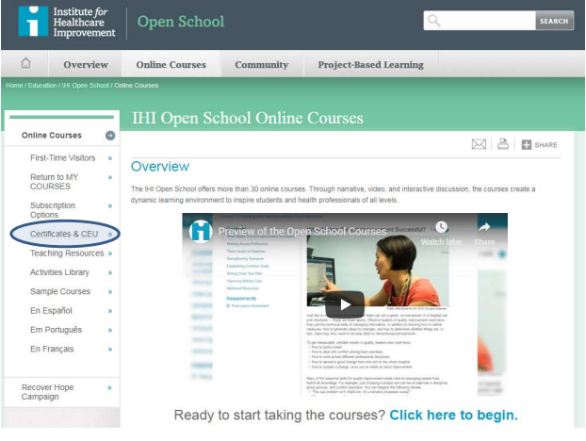Open Recover Hope Campaign link
The width and height of the screenshot is (586, 441).
[47, 392]
